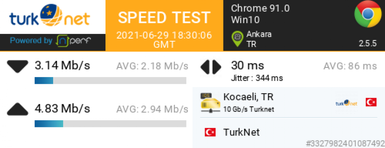385x148 pixels.
Task: Click the Chrome browser icon
Action: [x=368, y=14]
